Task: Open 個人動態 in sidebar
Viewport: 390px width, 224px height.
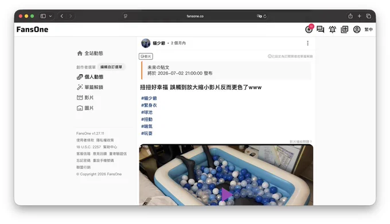Action: pos(93,77)
